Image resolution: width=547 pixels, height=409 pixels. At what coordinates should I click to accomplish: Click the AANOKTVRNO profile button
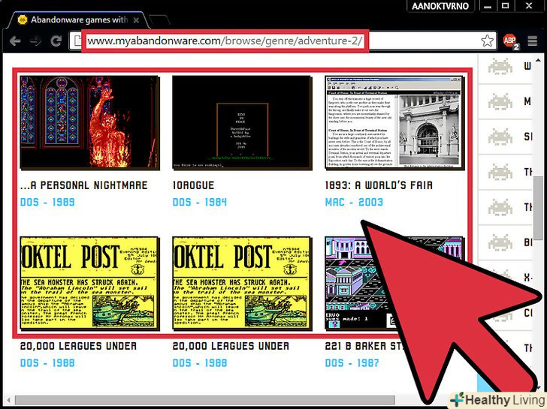click(440, 6)
